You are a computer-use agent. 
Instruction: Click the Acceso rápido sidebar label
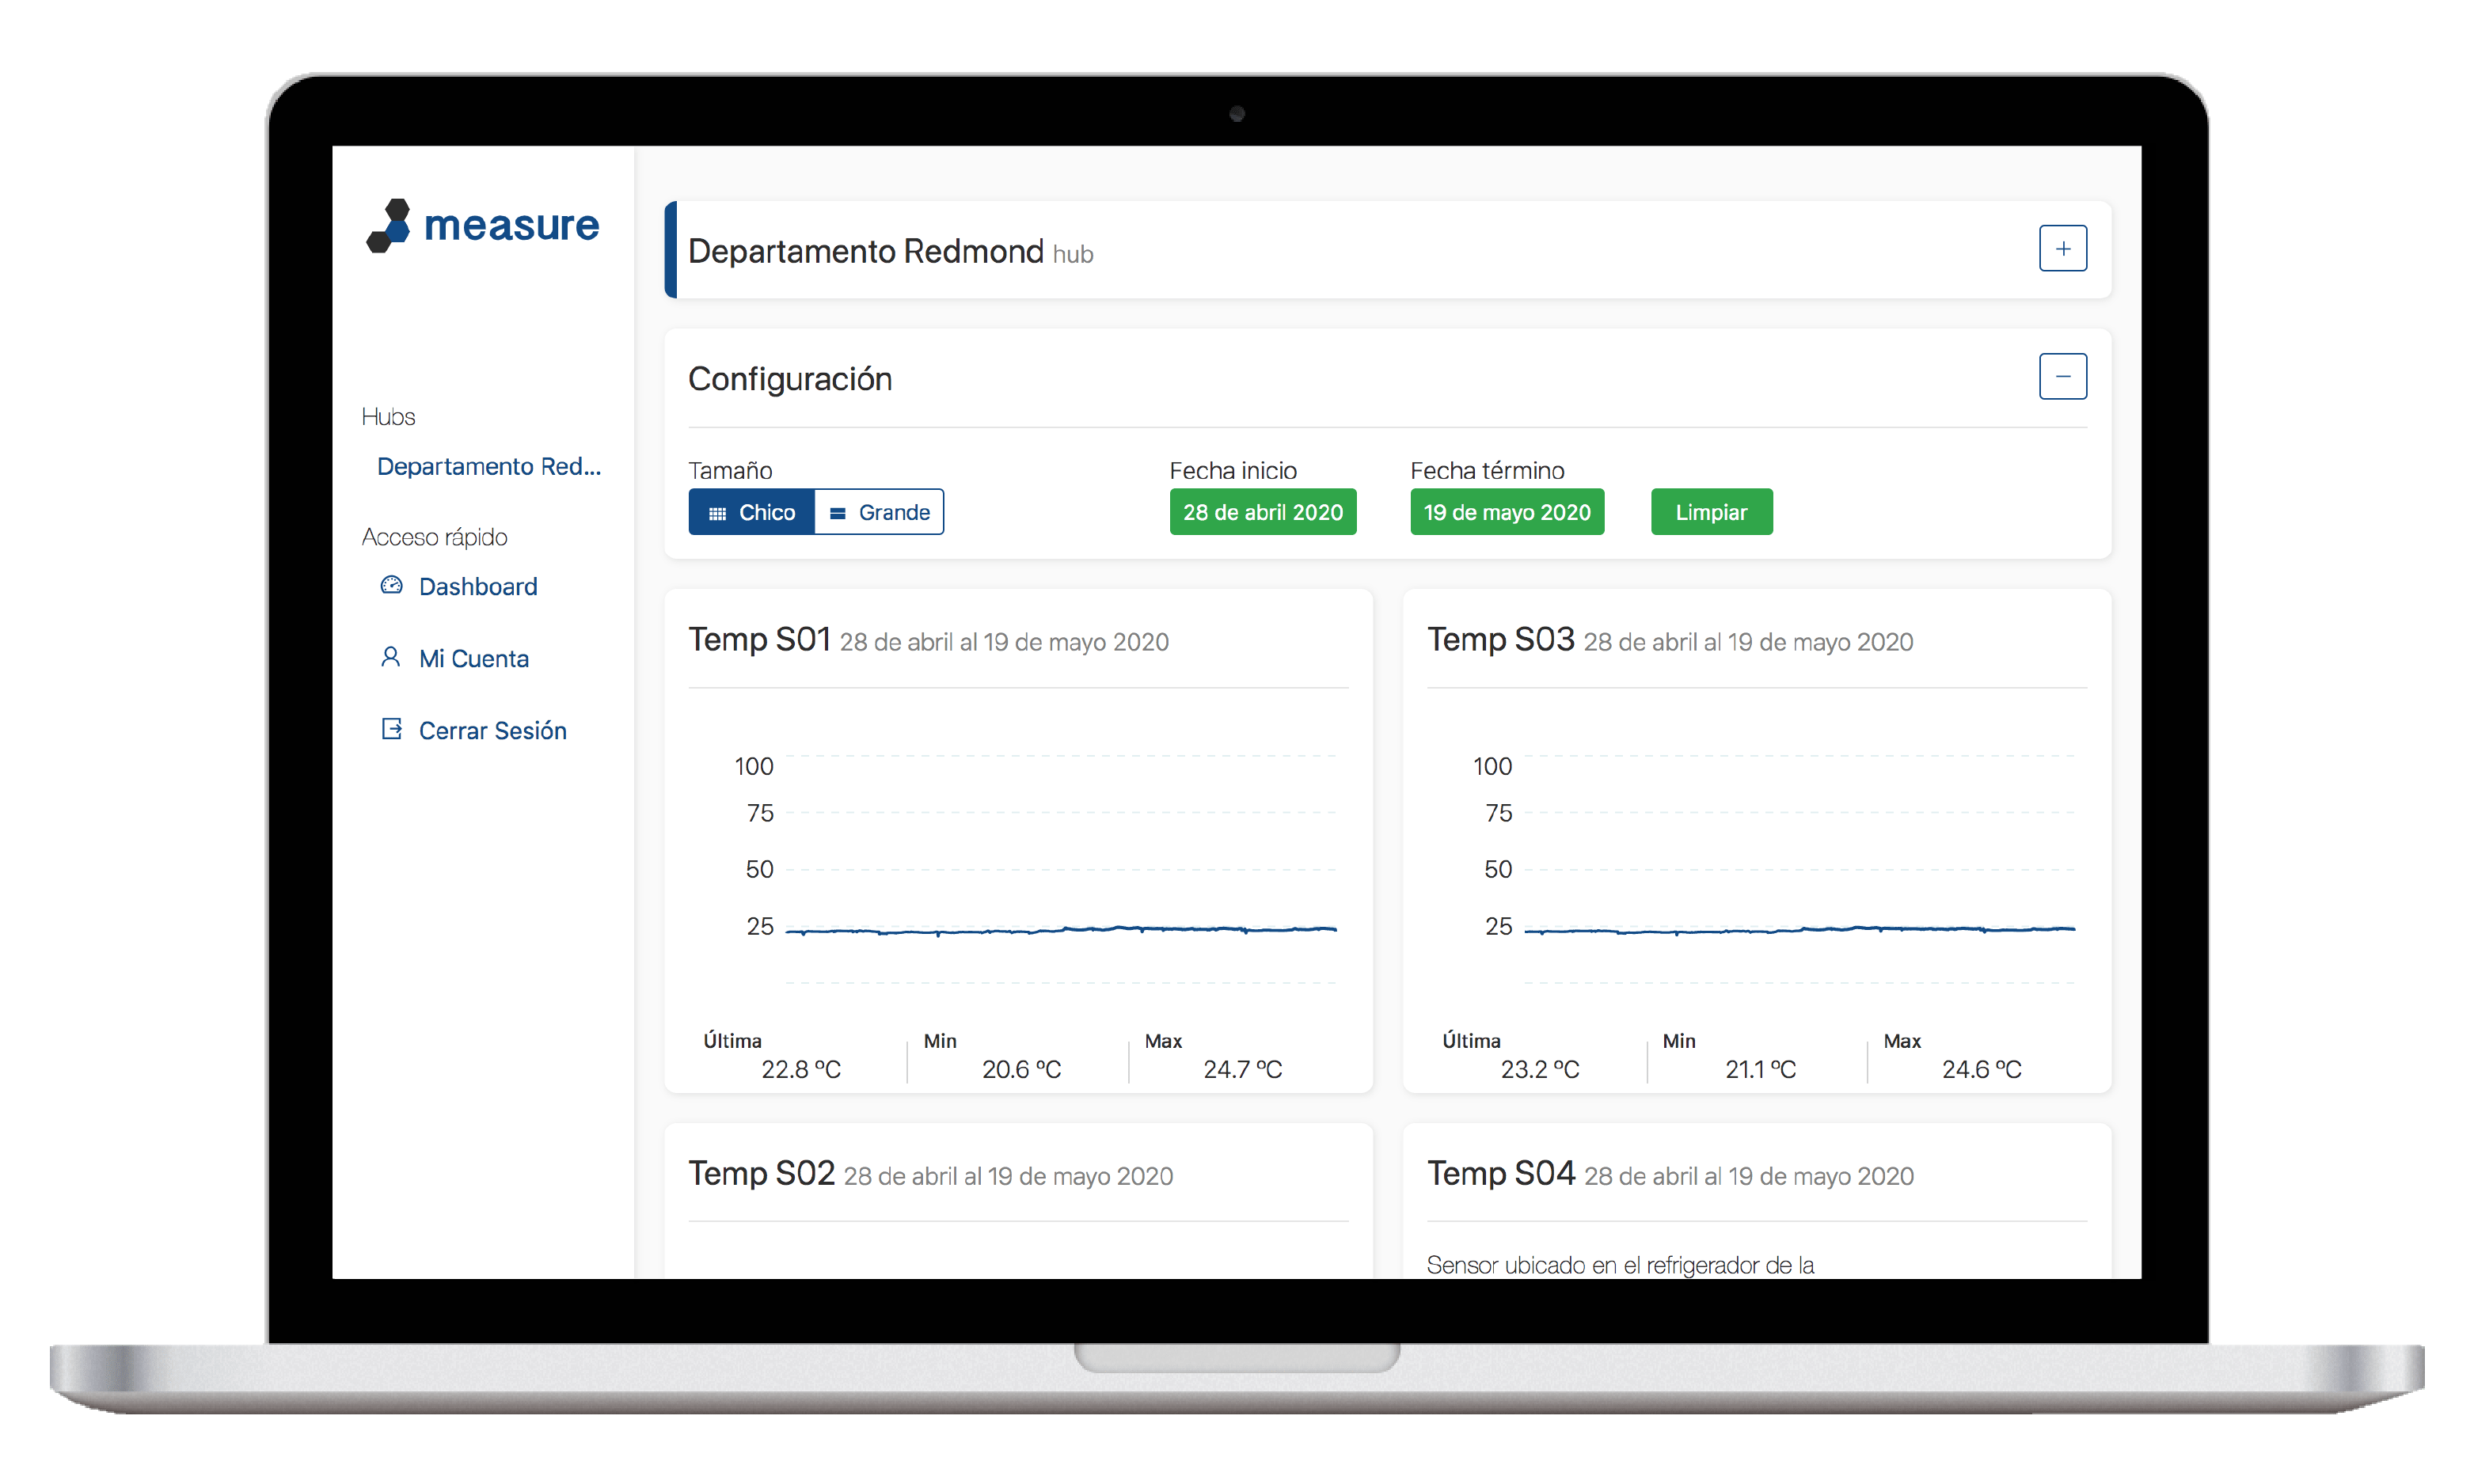(x=434, y=537)
